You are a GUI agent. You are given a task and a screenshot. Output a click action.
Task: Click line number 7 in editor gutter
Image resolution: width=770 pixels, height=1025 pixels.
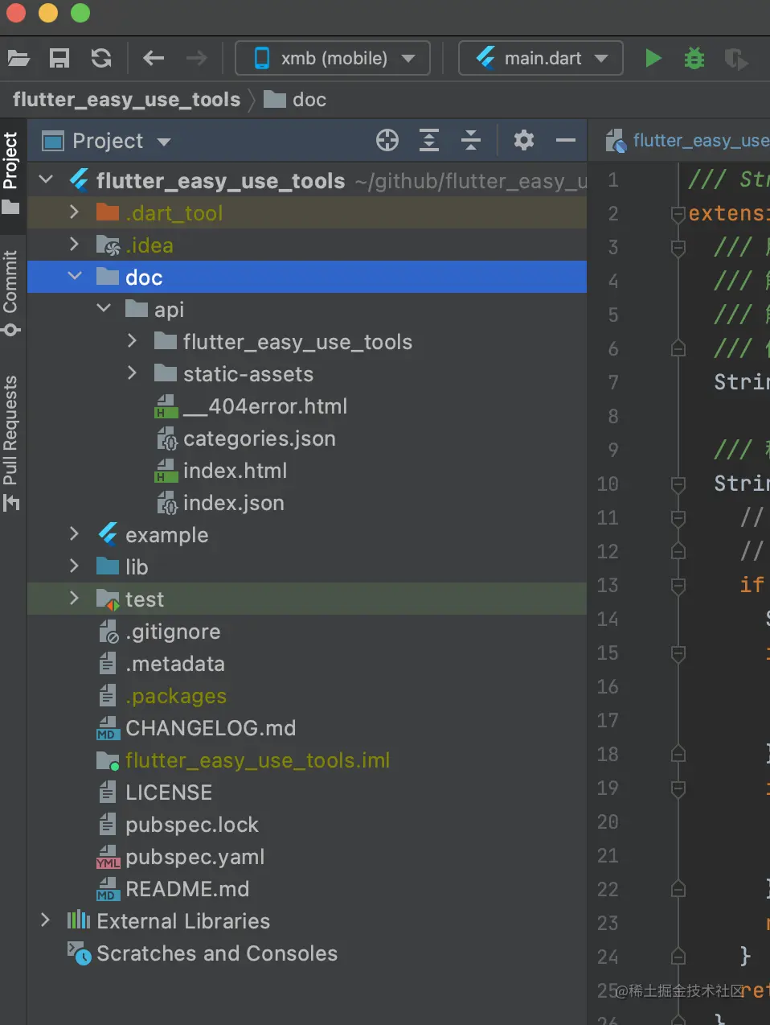point(613,382)
